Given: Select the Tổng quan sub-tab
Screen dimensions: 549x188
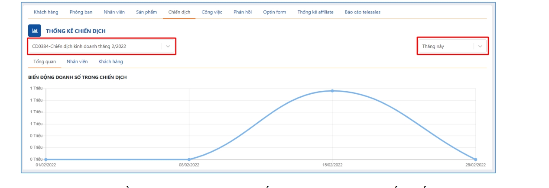Looking at the screenshot, I should 45,62.
